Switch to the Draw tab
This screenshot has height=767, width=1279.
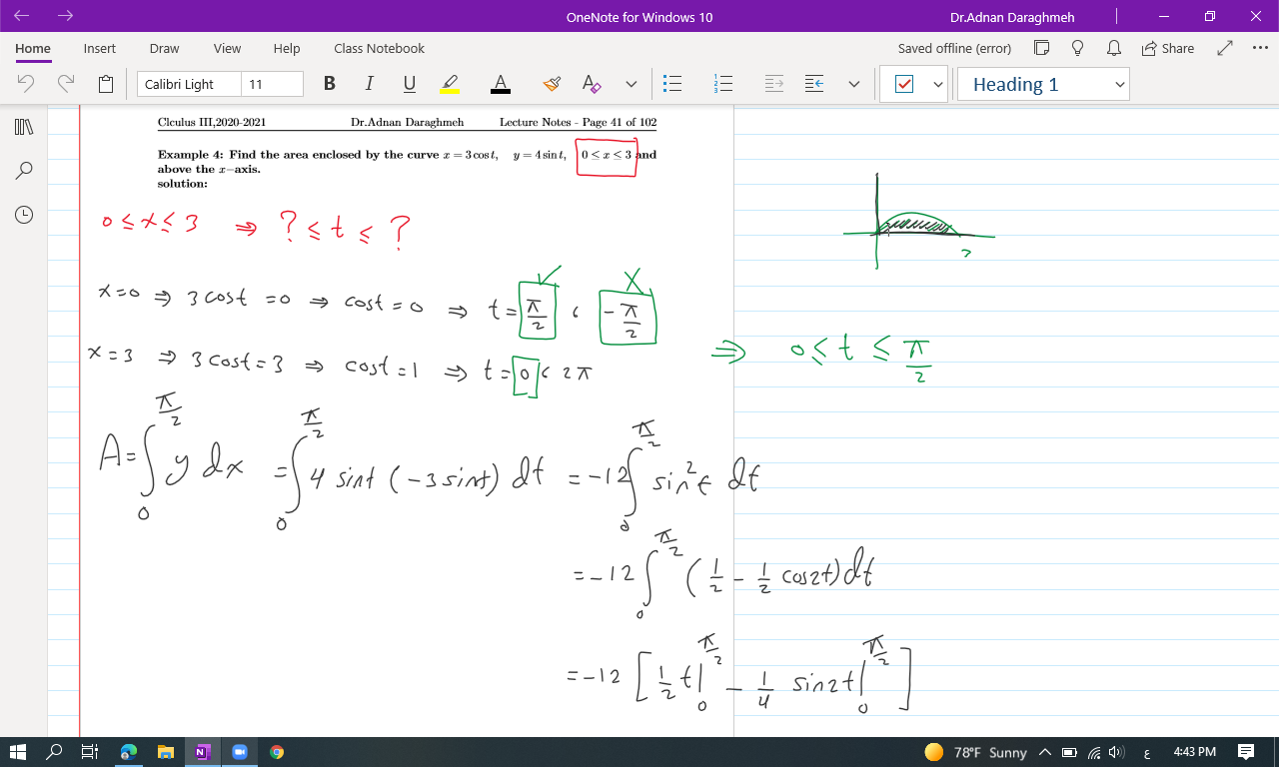tap(164, 48)
